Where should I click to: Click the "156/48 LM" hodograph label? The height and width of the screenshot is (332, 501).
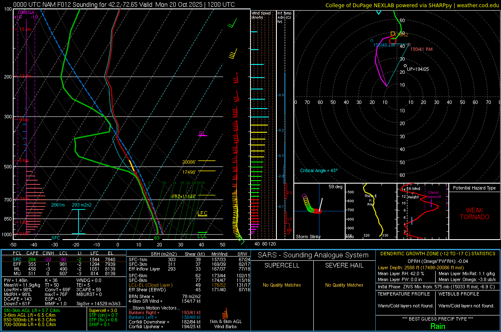pyautogui.click(x=384, y=45)
